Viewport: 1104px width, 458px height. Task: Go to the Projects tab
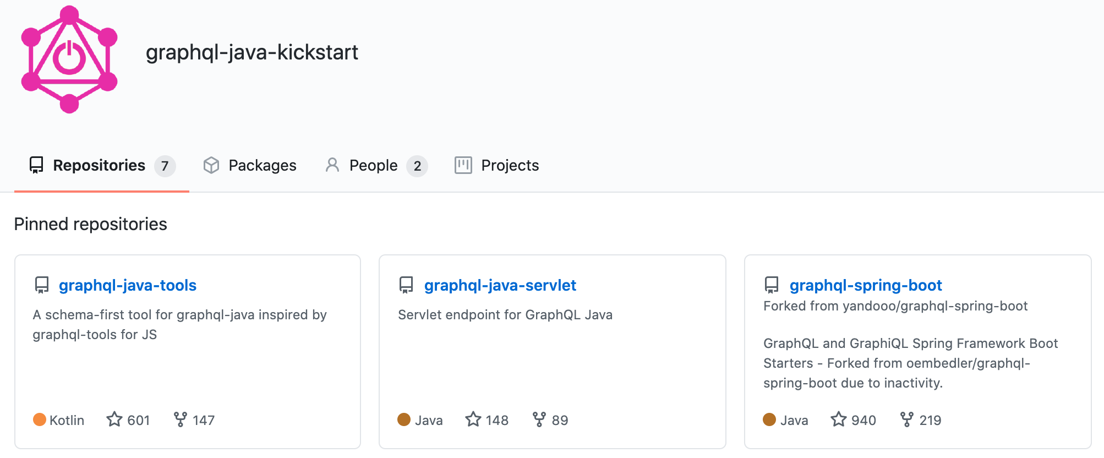[x=497, y=165]
